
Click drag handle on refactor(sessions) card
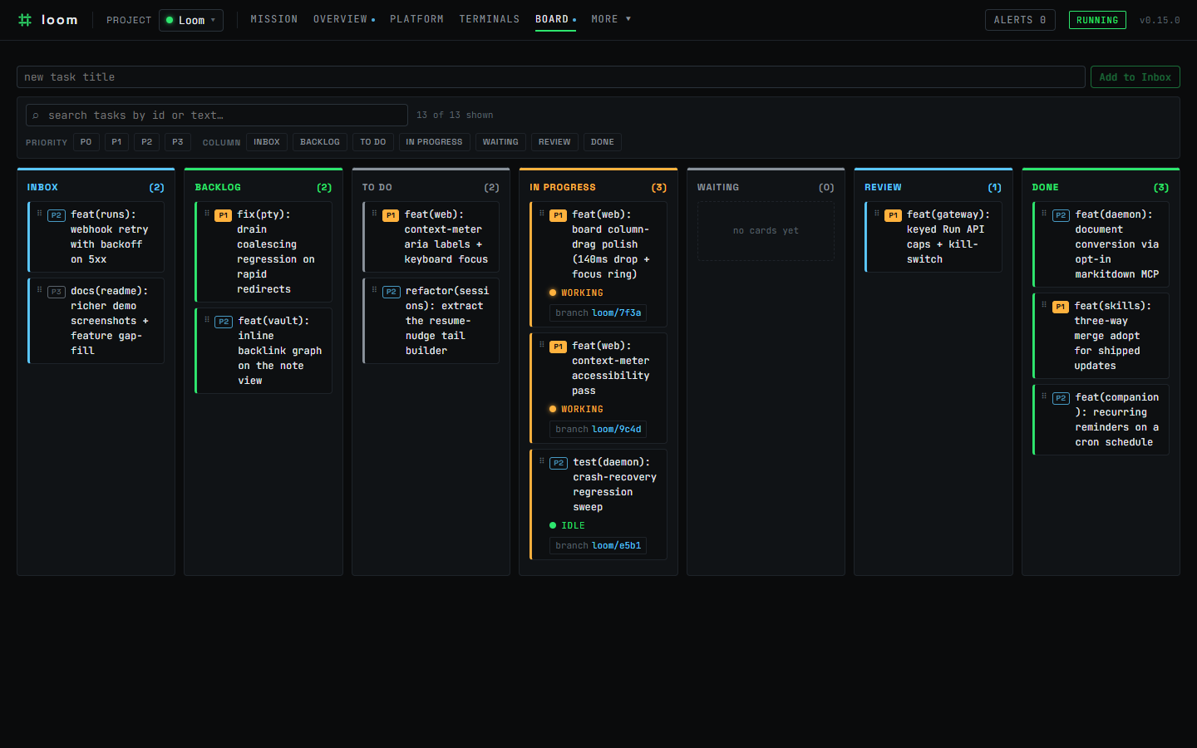[375, 290]
